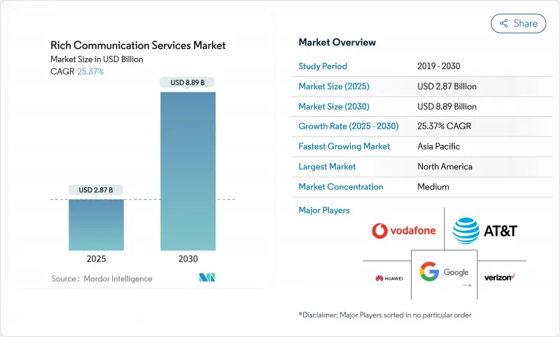Click the share icon inside Share button

point(503,23)
